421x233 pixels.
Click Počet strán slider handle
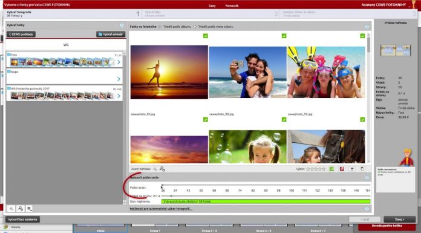[162, 185]
